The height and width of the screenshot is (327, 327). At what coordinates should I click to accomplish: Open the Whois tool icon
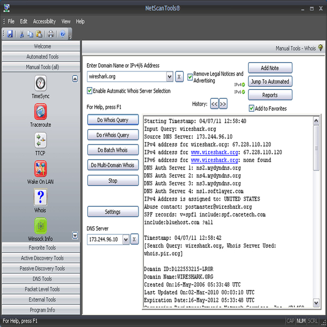[40, 197]
